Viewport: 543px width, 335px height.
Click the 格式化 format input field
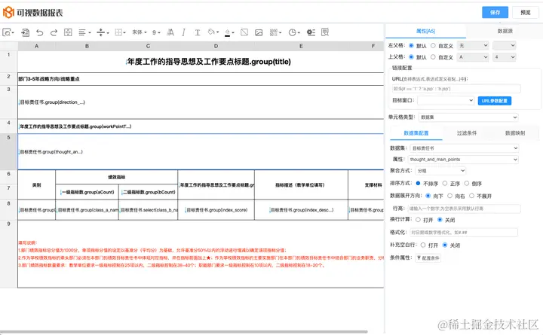(463, 233)
